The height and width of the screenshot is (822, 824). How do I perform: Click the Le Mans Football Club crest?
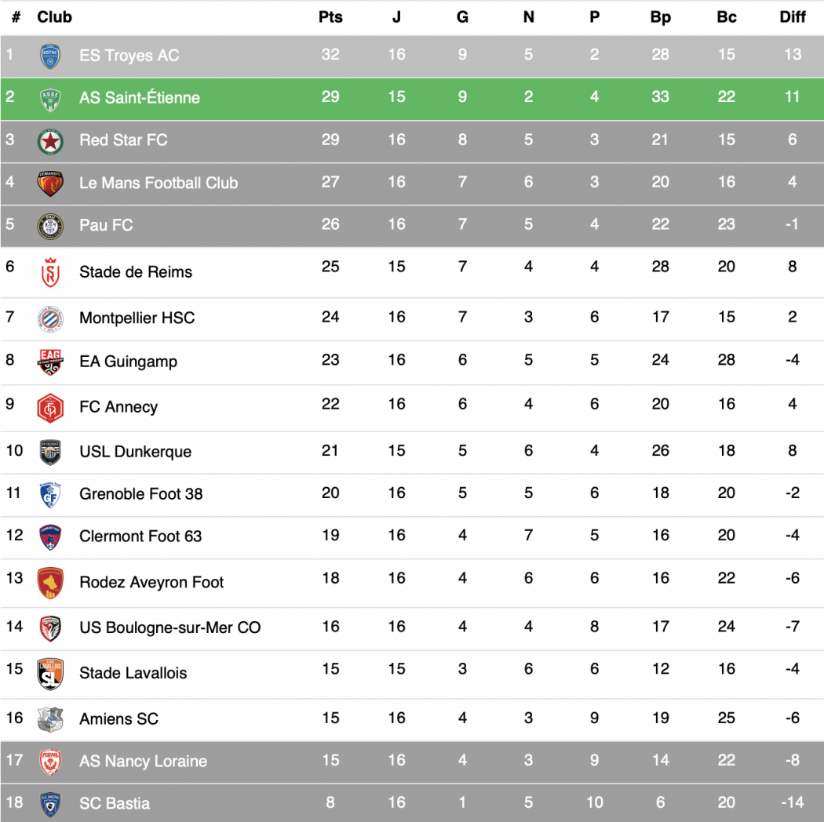coord(50,183)
